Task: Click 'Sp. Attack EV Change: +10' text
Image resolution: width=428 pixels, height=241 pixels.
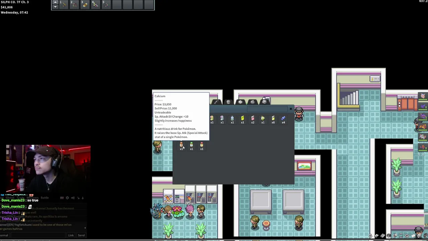Action: point(171,116)
